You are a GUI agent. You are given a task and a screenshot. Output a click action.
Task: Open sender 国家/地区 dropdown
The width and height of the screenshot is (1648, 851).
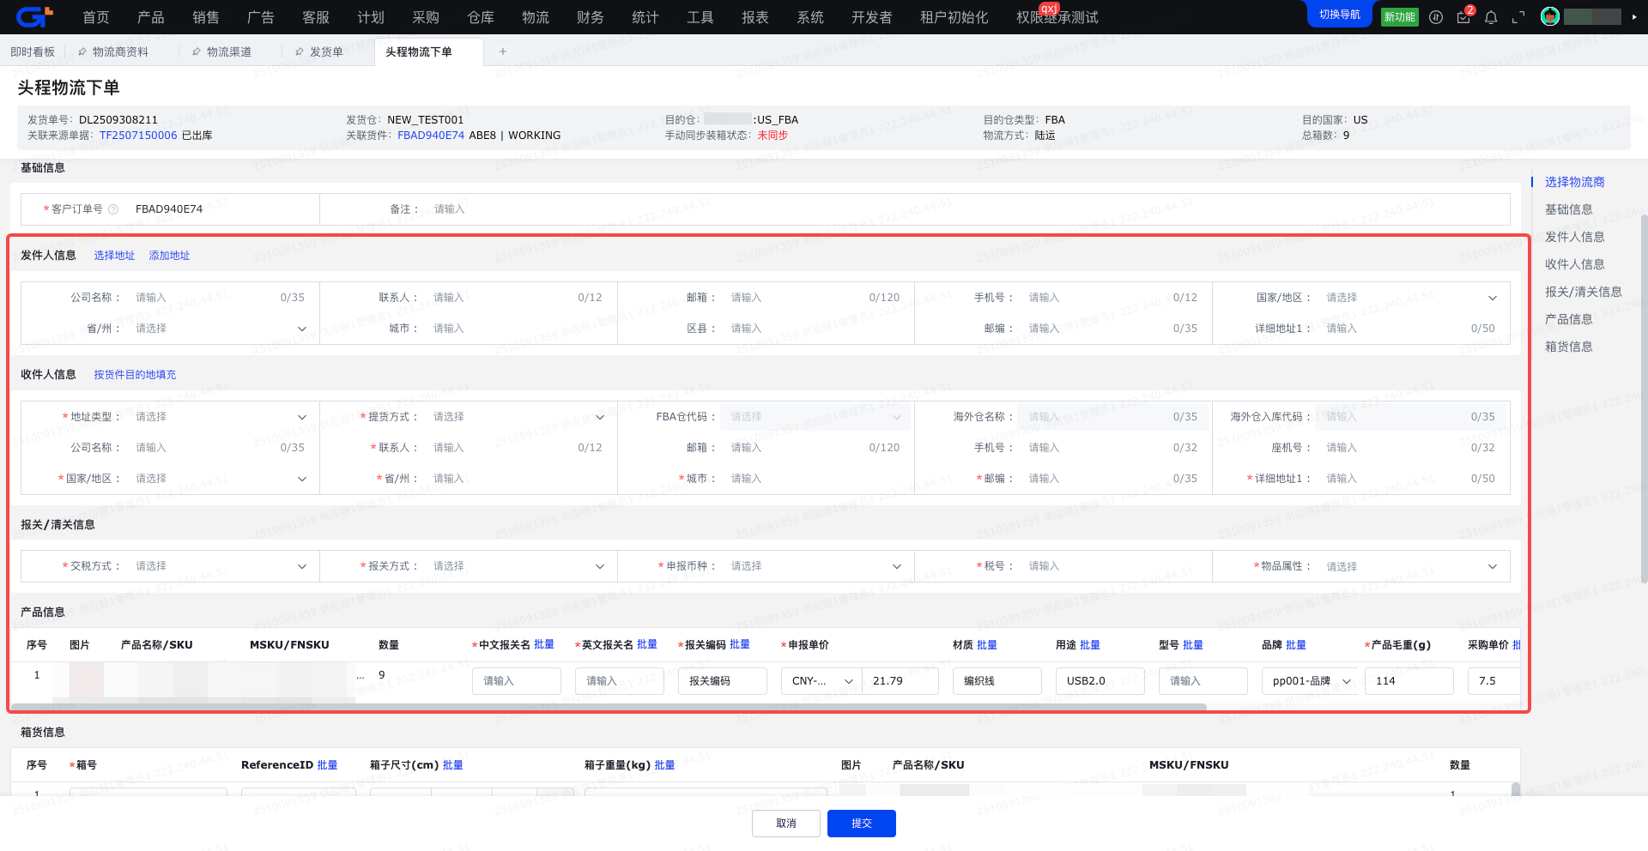pyautogui.click(x=1411, y=298)
